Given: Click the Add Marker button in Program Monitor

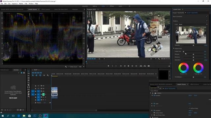Looking at the screenshot, I should 108,66.
